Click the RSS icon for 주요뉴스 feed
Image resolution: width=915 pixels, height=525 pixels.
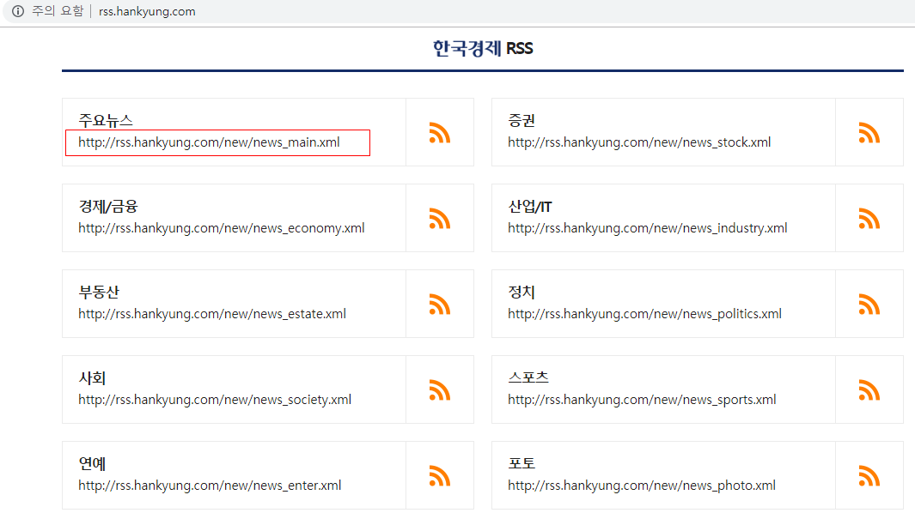(x=439, y=133)
